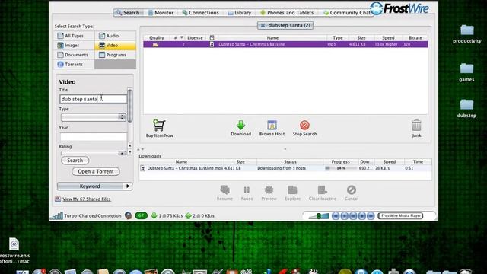Click the Browse Host icon
The width and height of the screenshot is (487, 274).
point(272,125)
